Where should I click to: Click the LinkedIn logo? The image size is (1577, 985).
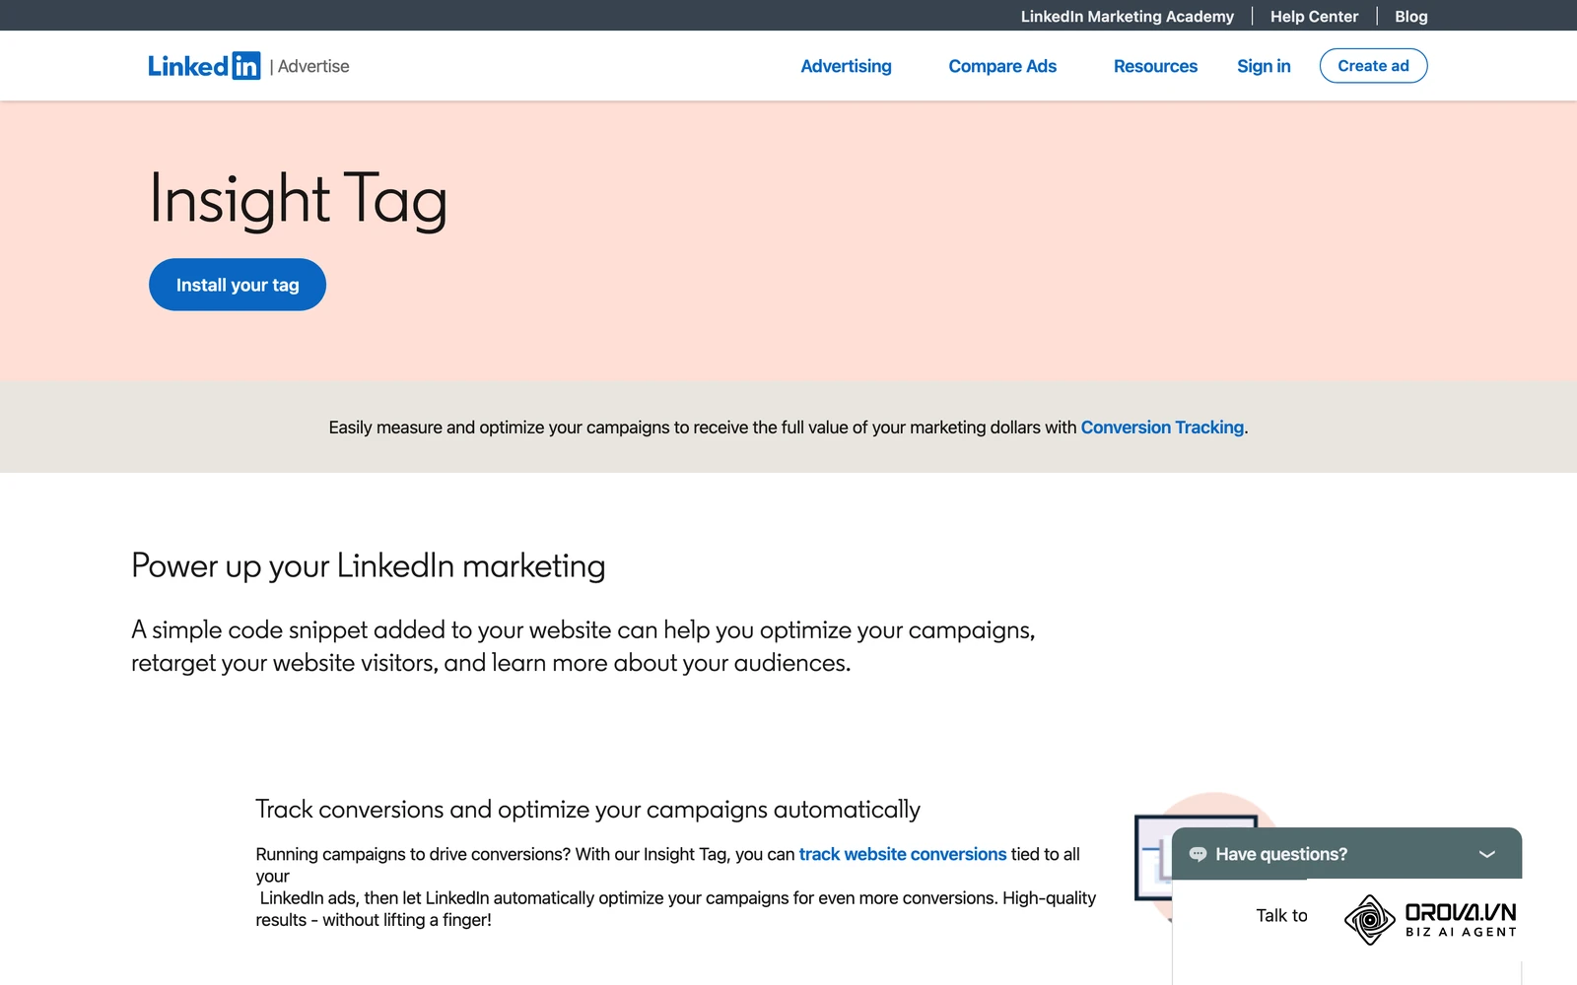204,66
